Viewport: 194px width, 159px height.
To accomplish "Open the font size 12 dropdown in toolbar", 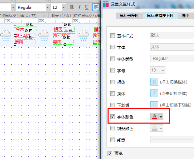I will (64, 7).
